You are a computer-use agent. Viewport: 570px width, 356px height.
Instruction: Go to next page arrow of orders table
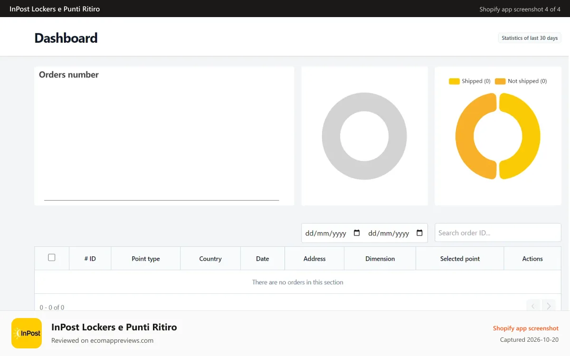point(549,306)
